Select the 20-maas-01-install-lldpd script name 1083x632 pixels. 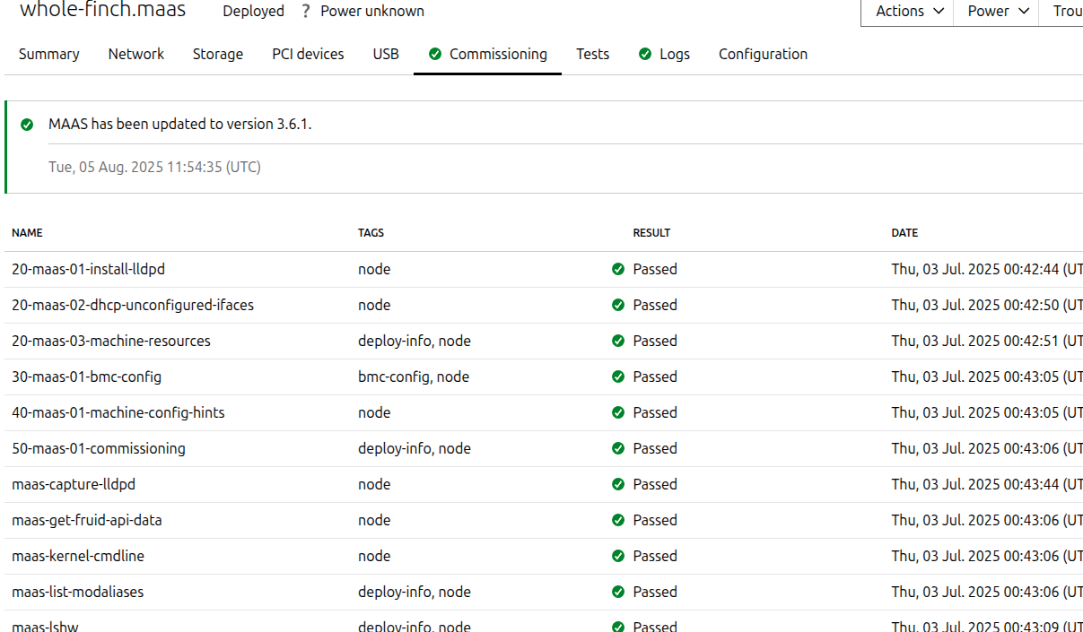click(x=88, y=269)
